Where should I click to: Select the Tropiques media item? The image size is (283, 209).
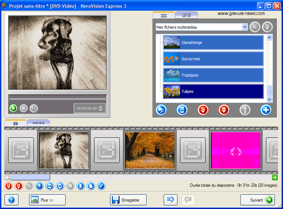(x=213, y=75)
